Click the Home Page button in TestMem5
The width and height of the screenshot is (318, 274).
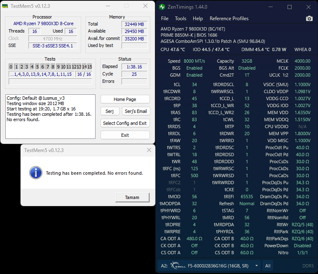click(x=125, y=99)
